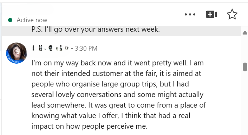
Task: Click the green active status dot
Action: coord(10,20)
